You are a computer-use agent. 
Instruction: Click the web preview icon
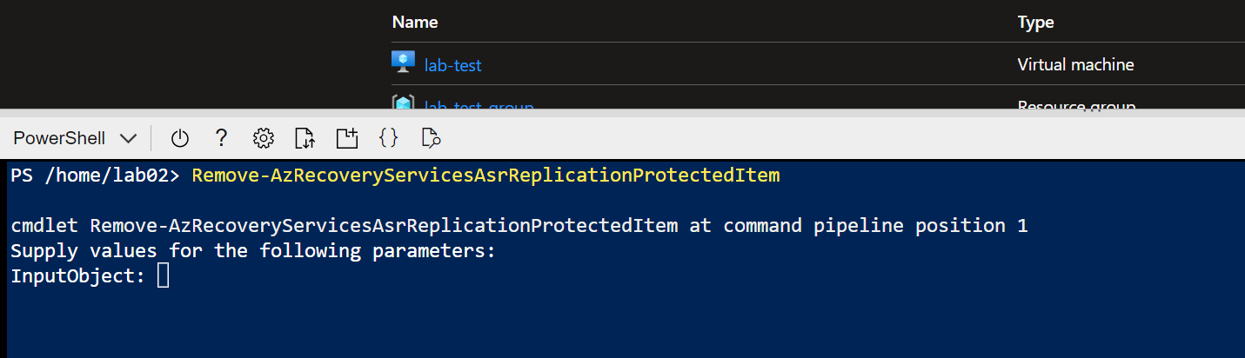[x=431, y=137]
